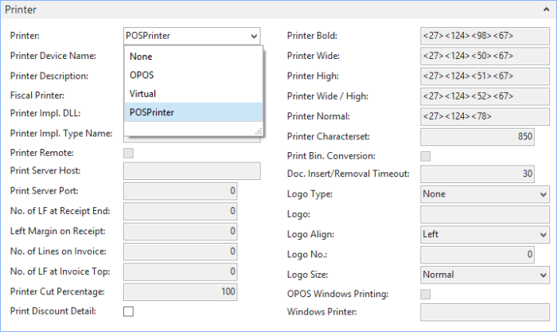The image size is (557, 332).
Task: Enable Print Discount Detail checkbox
Action: point(128,311)
